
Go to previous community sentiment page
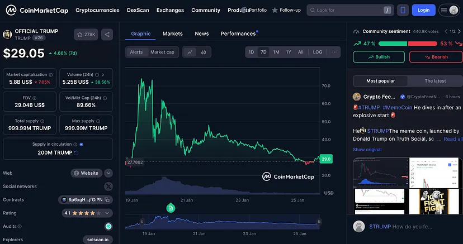point(446,31)
